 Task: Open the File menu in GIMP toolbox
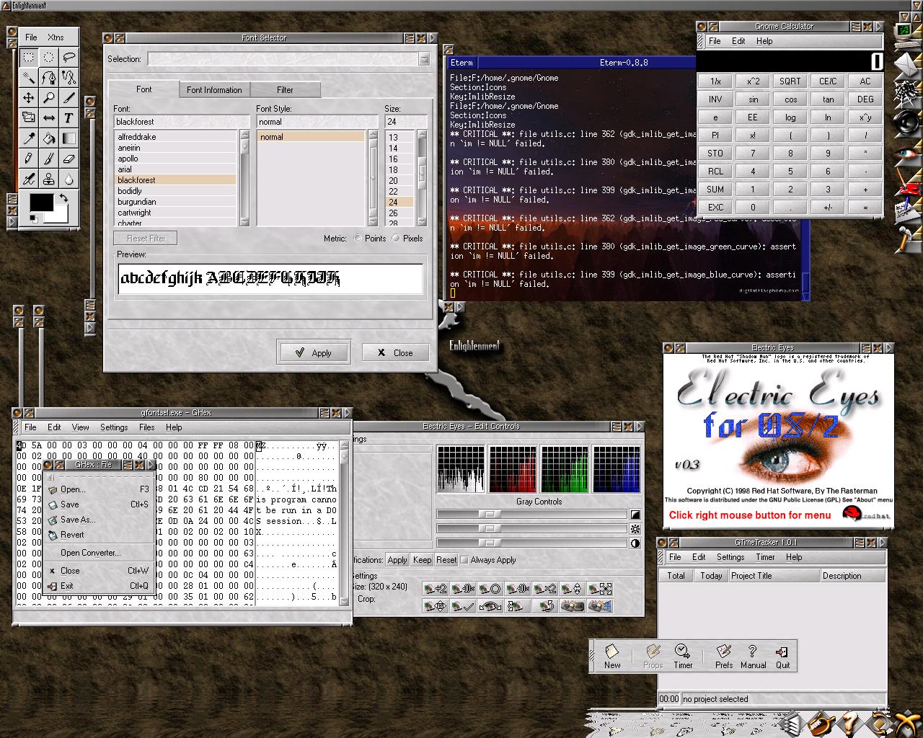31,37
